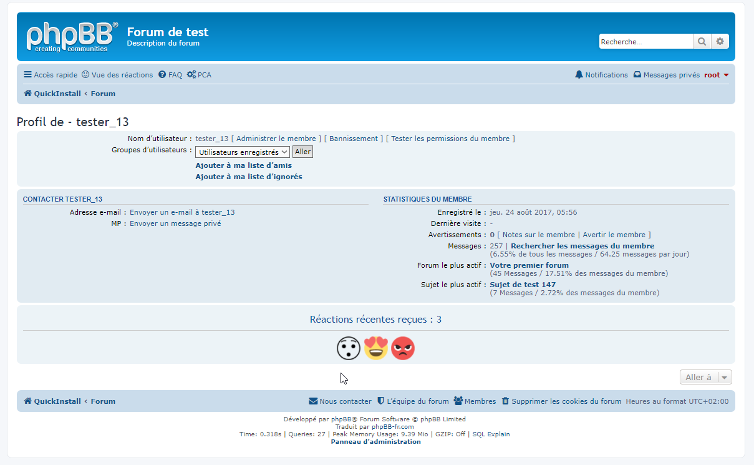Click the surprised face reaction emoji
This screenshot has width=754, height=465.
point(348,348)
